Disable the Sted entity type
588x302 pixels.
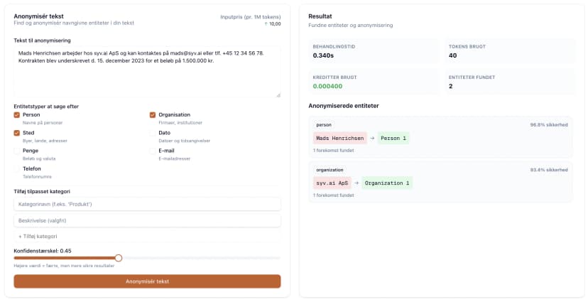tap(17, 133)
